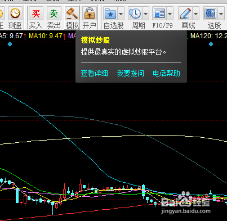Click the 开户 open account lock icon
This screenshot has width=227, height=221.
pos(90,13)
